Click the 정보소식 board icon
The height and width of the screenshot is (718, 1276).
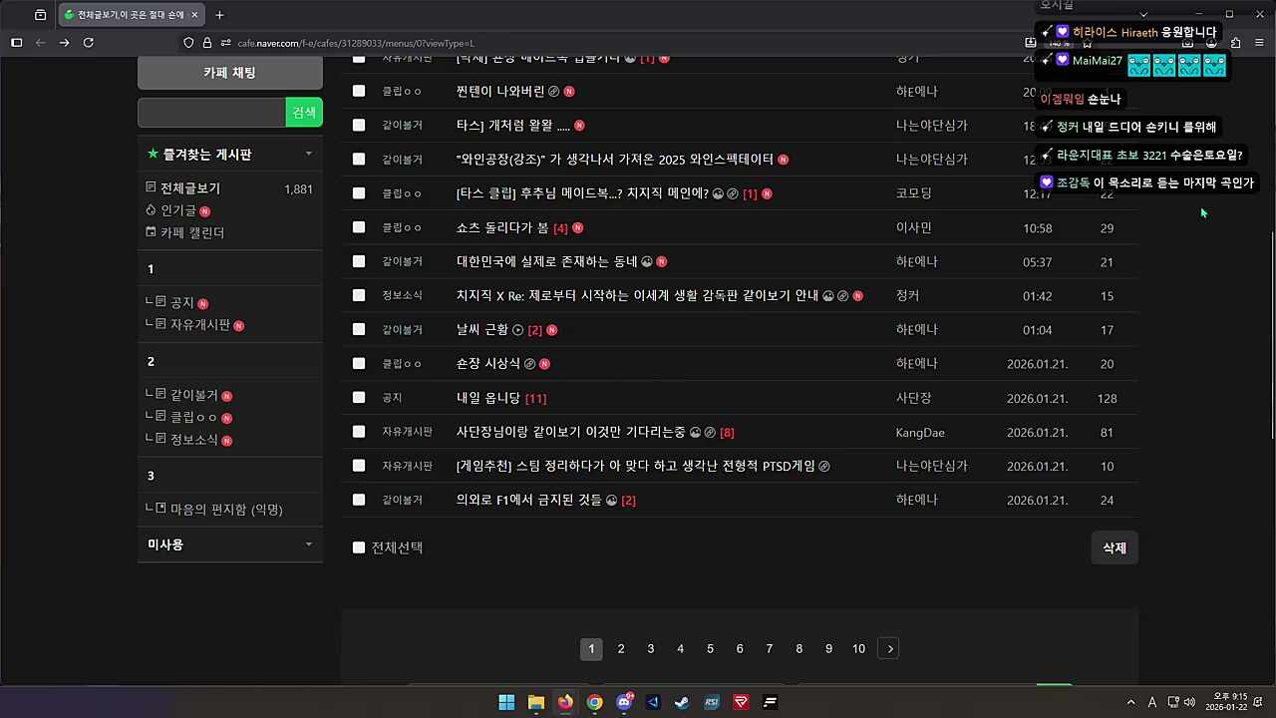(x=160, y=439)
